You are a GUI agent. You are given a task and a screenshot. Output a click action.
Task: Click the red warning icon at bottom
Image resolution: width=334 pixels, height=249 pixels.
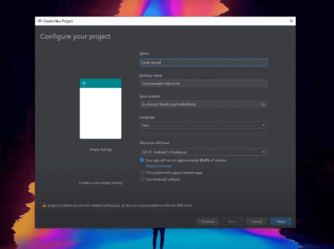tap(44, 206)
